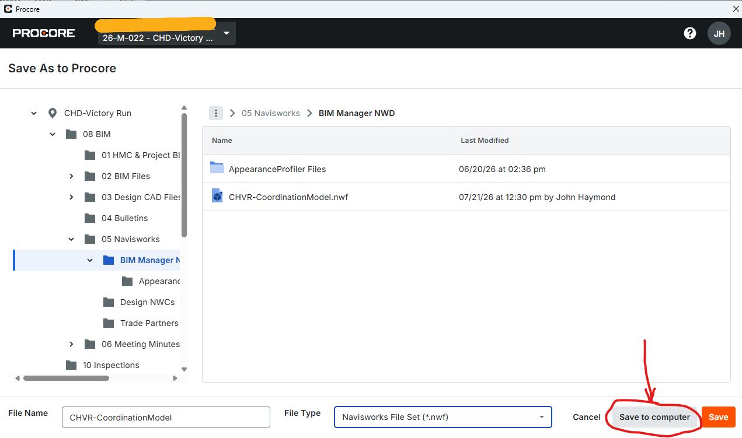
Task: Click the BIM Manager NWD breadcrumb
Action: (357, 113)
